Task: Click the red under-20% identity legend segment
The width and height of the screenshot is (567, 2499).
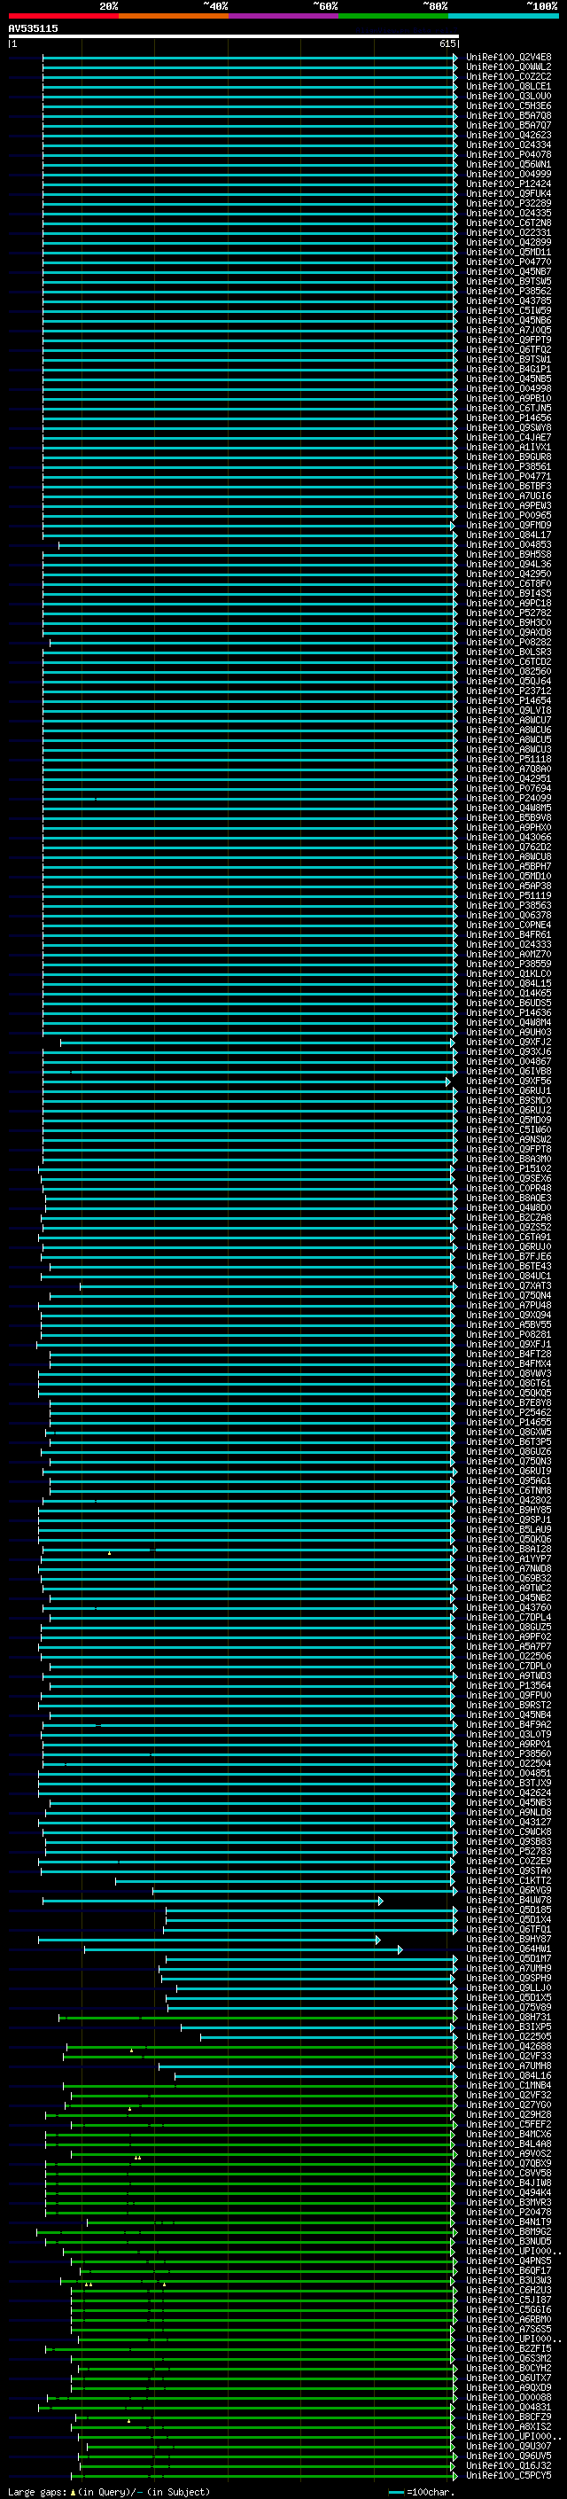Action: (x=63, y=16)
